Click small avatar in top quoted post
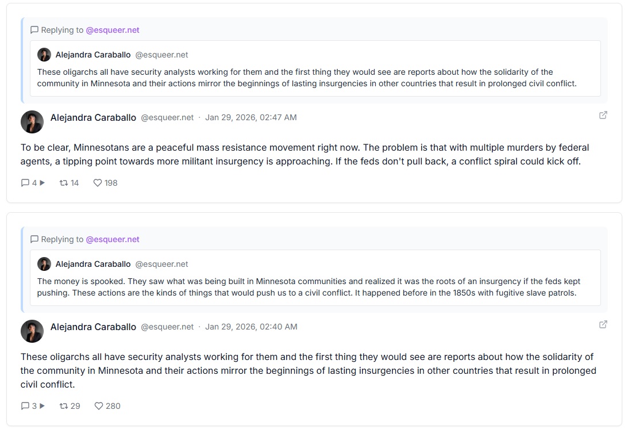Screen dimensions: 628x429 click(44, 55)
